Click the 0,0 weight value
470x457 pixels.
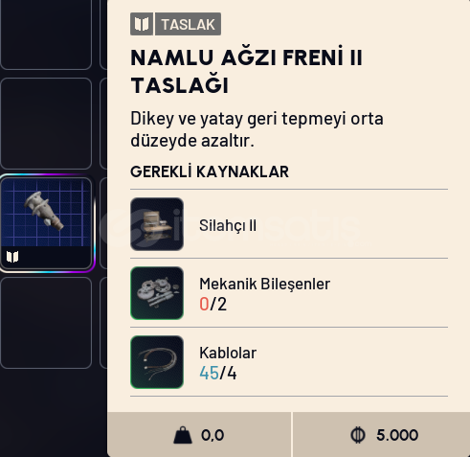click(213, 435)
